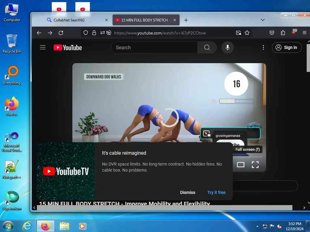Image resolution: width=310 pixels, height=232 pixels.
Task: Click the site security padlock icon
Action: pos(94,33)
